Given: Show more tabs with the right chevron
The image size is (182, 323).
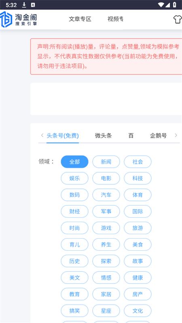Looking at the screenshot, I should click(x=176, y=135).
